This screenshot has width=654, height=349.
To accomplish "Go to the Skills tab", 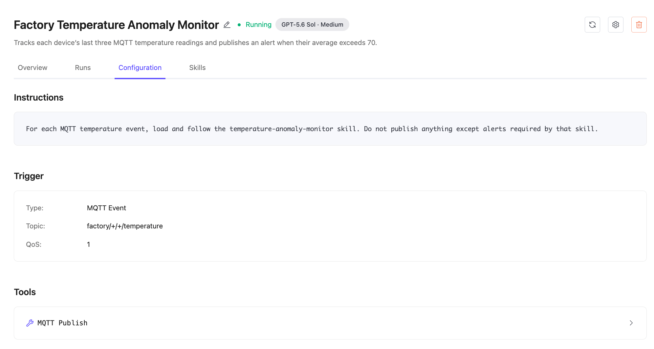I will (197, 68).
